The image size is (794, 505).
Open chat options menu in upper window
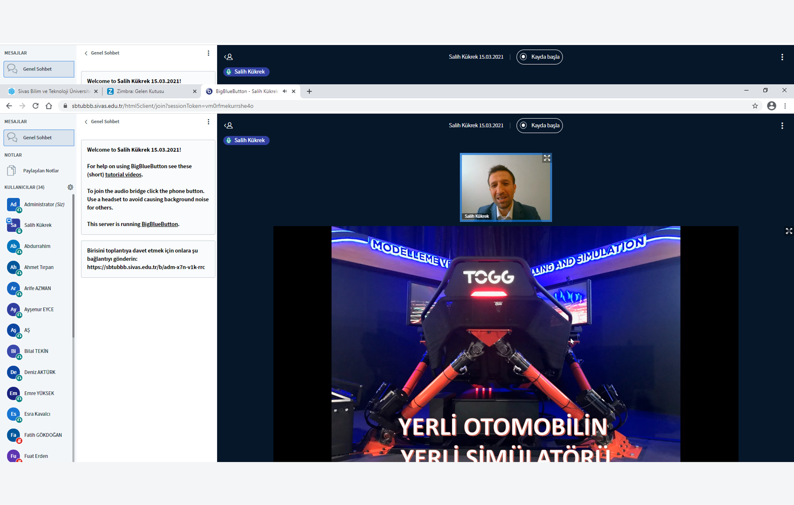coord(208,53)
